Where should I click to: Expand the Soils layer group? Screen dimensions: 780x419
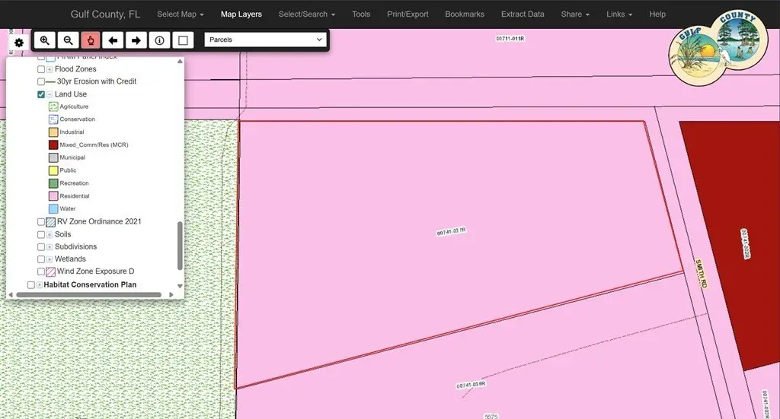(x=50, y=234)
